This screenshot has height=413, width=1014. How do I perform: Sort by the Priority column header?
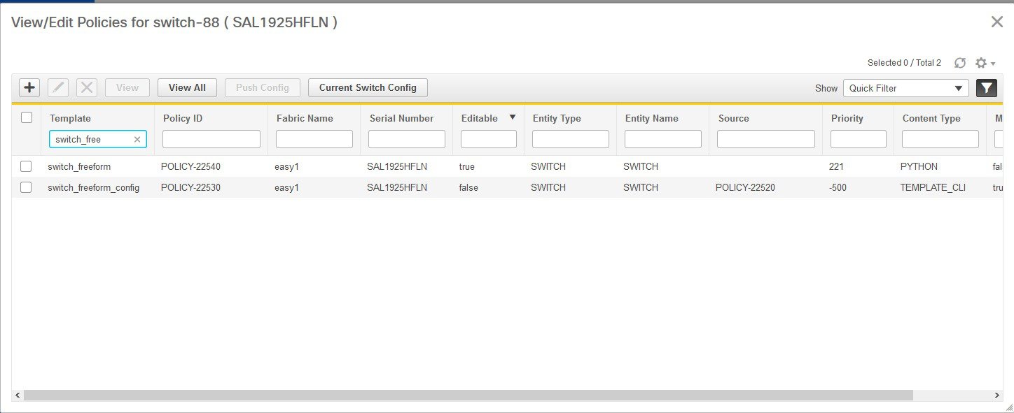pos(847,118)
